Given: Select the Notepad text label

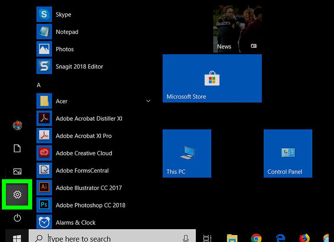Looking at the screenshot, I should [67, 32].
